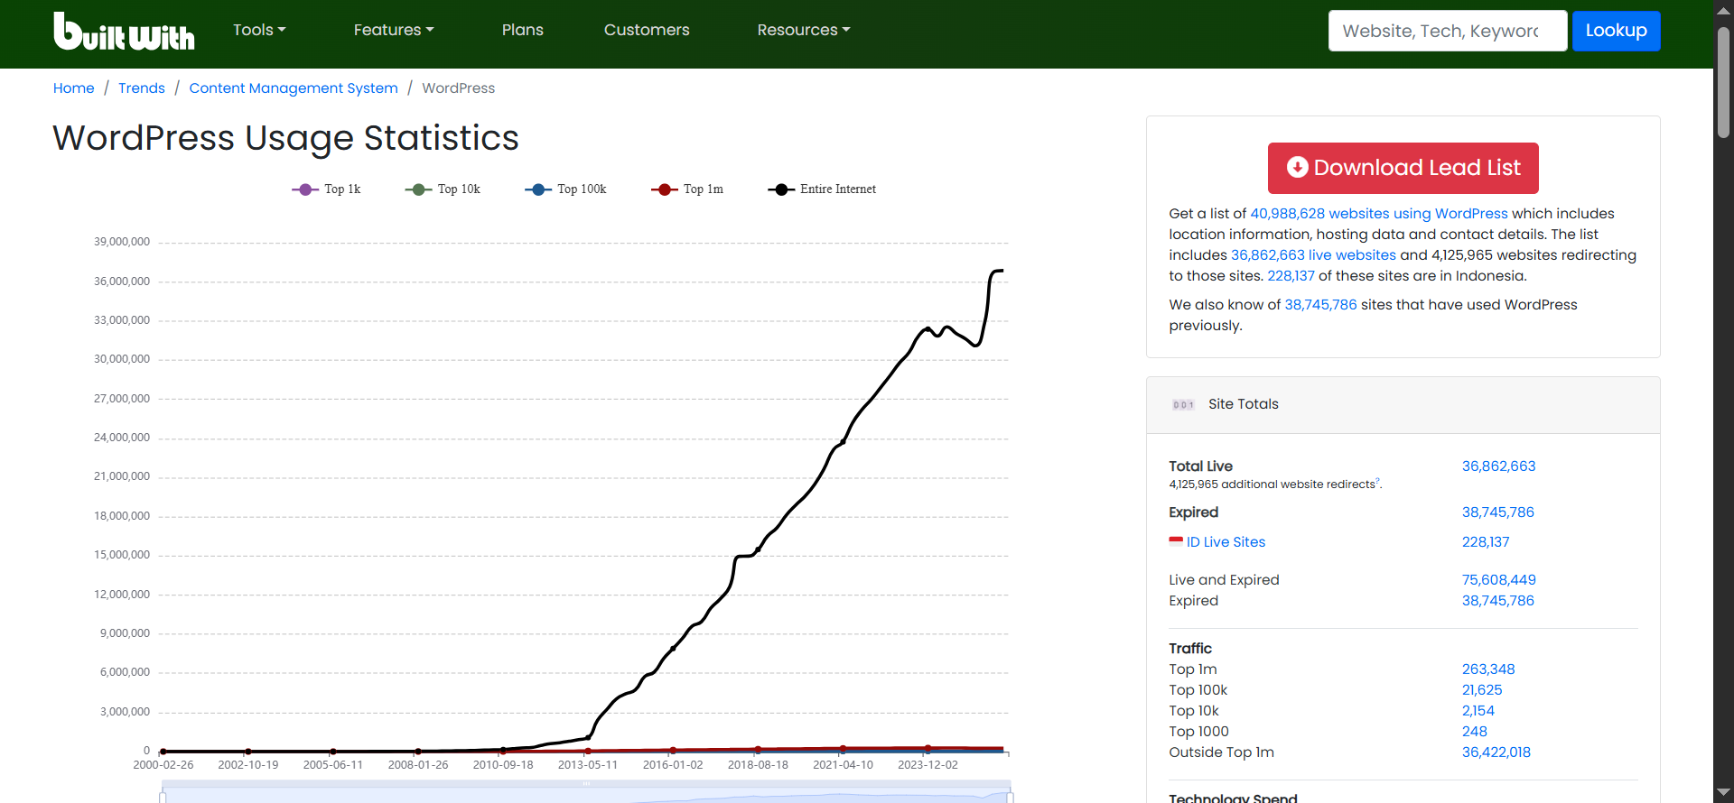The width and height of the screenshot is (1734, 803).
Task: Click the 38,745,786 link in the previously-used sentence
Action: 1320,305
